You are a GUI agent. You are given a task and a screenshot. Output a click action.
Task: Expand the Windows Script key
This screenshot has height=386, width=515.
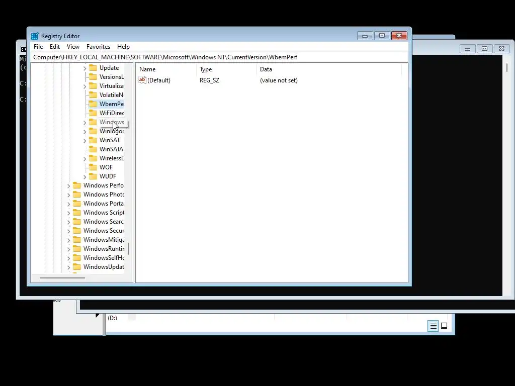(68, 213)
